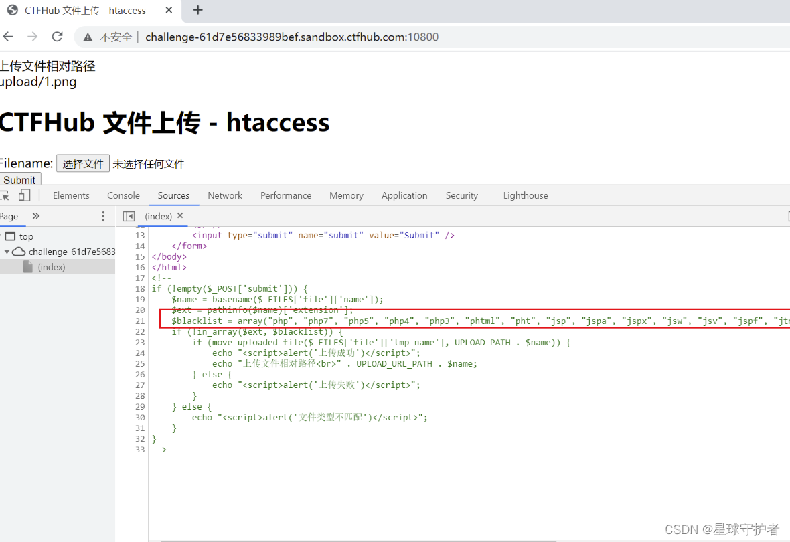
Task: Open a new browser tab with plus
Action: click(198, 10)
